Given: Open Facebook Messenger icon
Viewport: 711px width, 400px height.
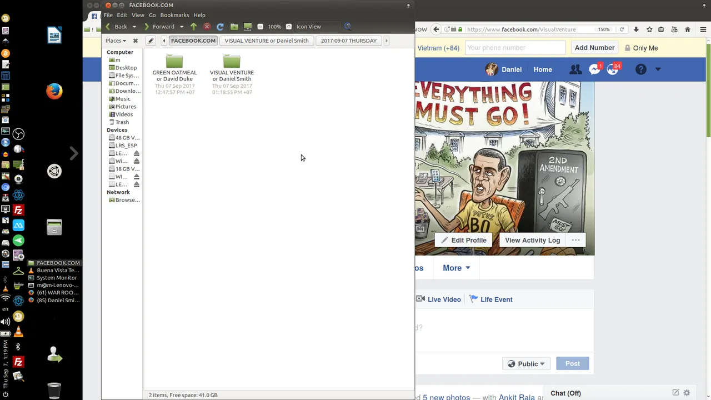Looking at the screenshot, I should point(595,69).
